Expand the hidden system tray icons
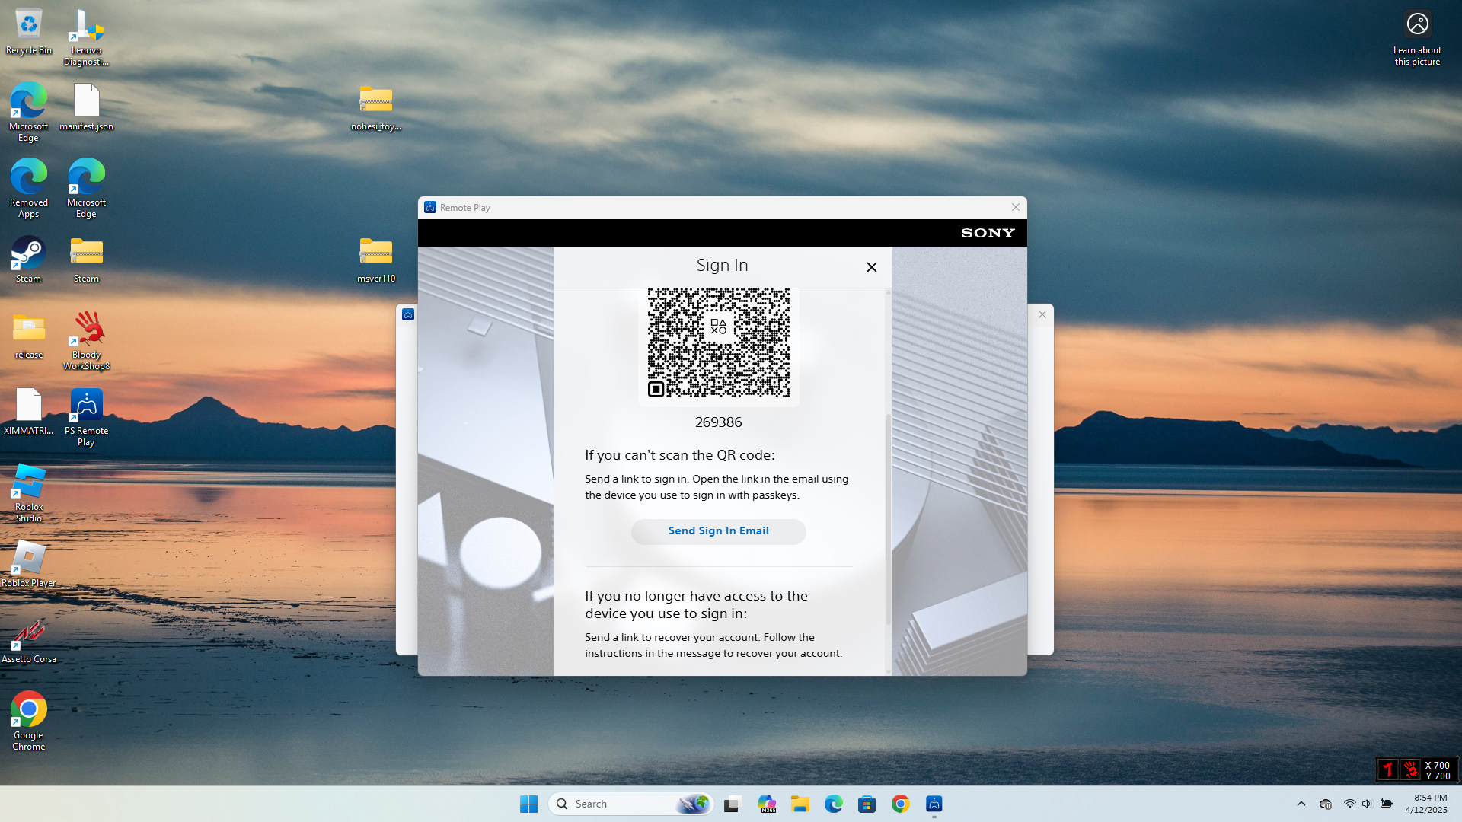Screen dimensions: 1462x822 tap(1301, 804)
